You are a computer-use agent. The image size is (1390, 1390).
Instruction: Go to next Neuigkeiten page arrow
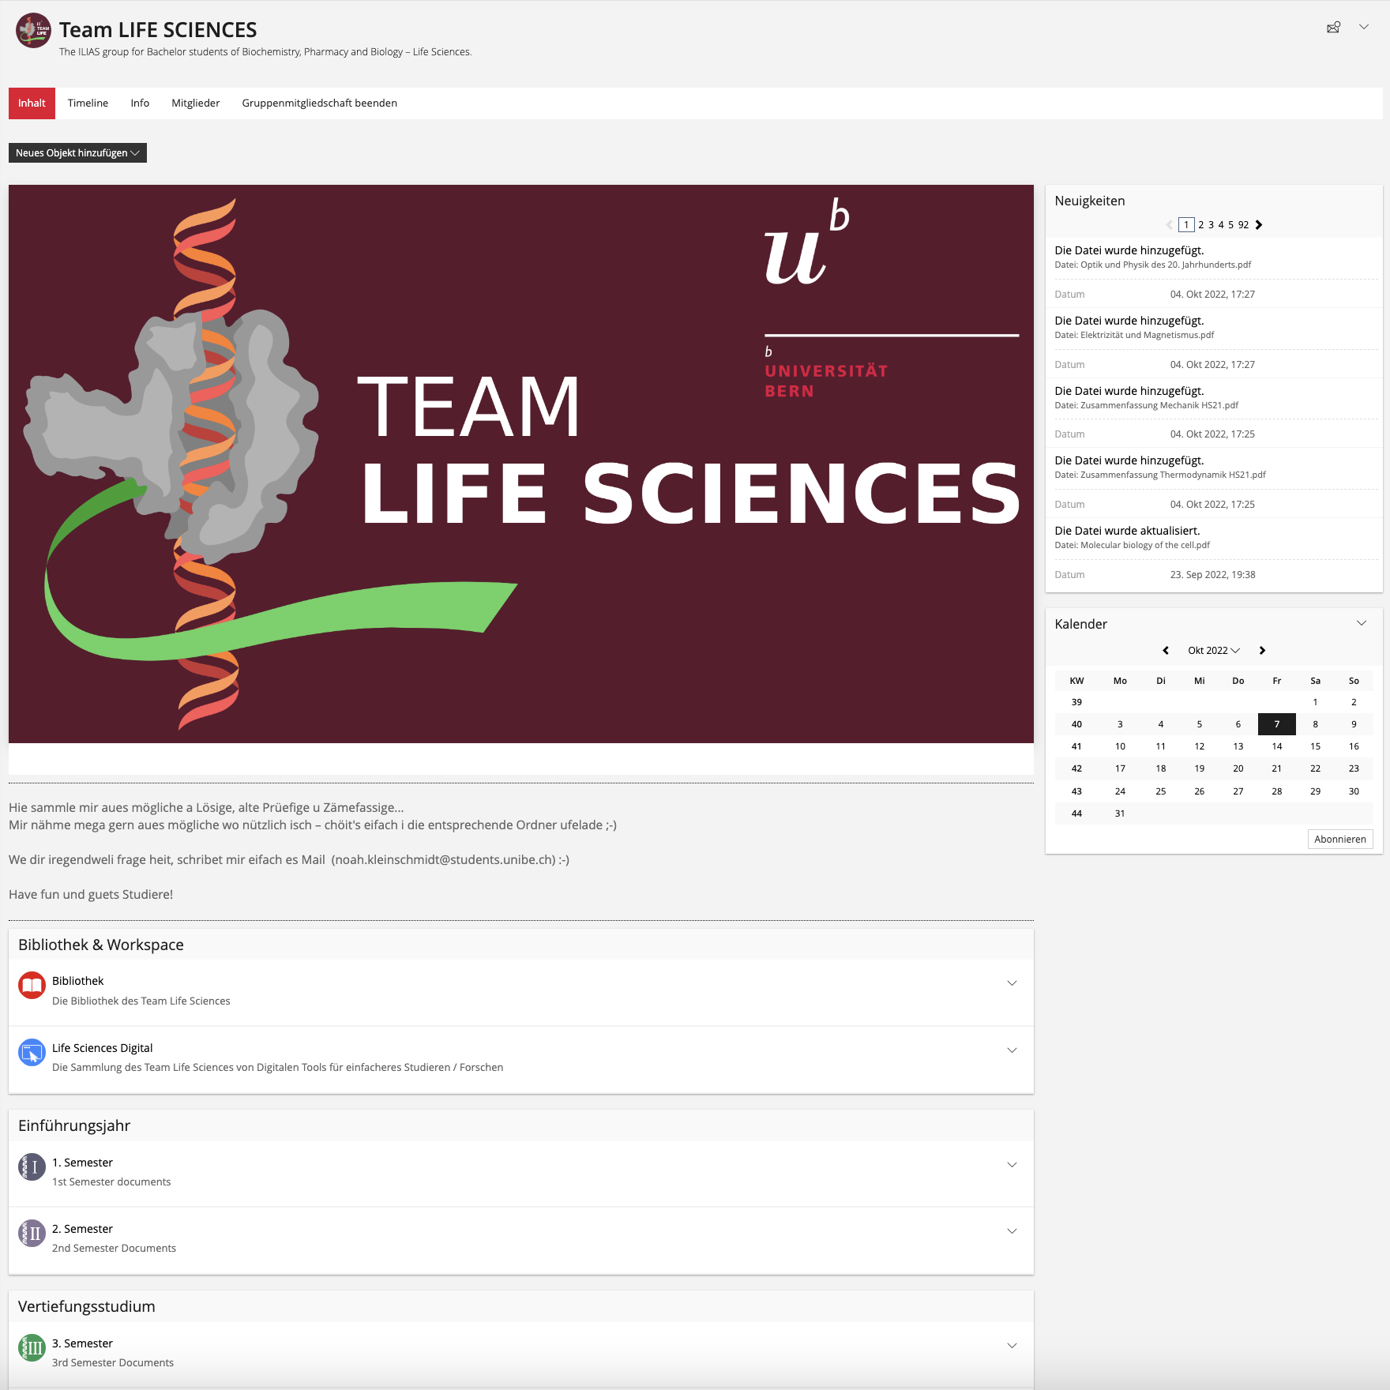[1259, 225]
